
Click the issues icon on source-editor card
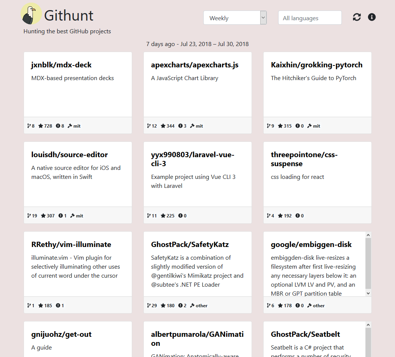[x=60, y=216]
